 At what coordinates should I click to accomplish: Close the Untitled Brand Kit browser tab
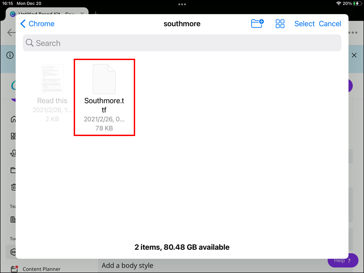(x=82, y=14)
